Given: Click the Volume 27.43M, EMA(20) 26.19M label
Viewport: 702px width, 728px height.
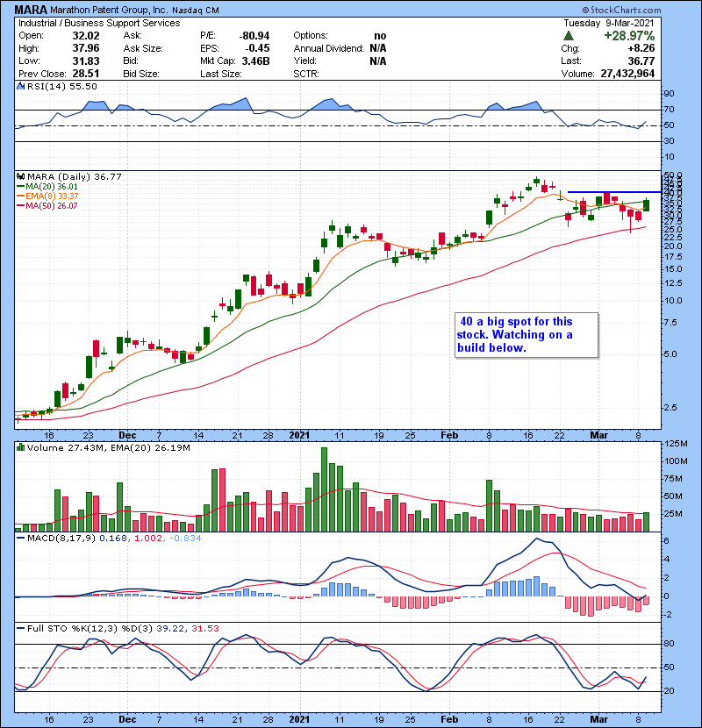Looking at the screenshot, I should tap(108, 448).
